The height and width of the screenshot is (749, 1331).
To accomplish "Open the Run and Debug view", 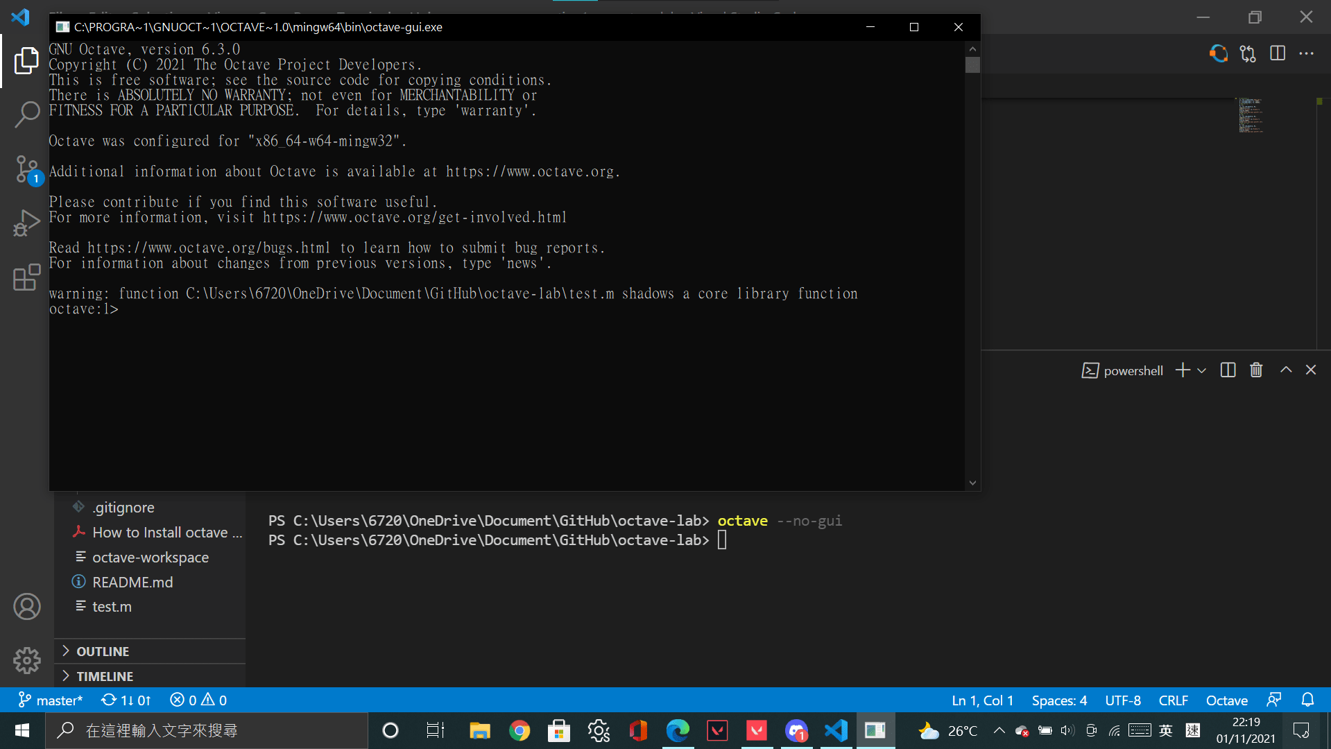I will [26, 223].
